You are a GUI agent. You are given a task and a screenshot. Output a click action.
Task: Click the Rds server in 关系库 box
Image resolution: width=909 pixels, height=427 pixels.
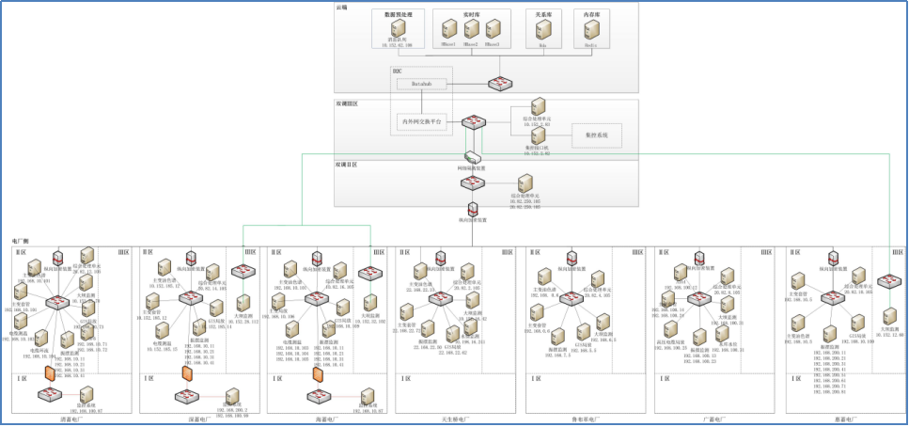click(x=543, y=29)
